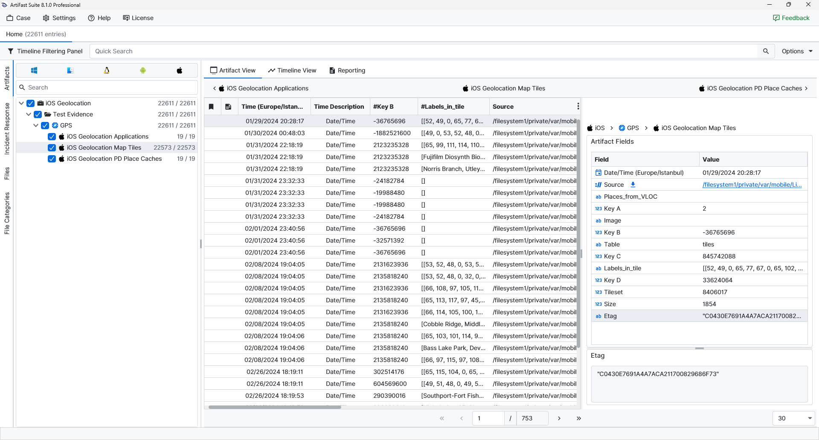The image size is (819, 440).
Task: Click the Feedback button
Action: pos(791,18)
